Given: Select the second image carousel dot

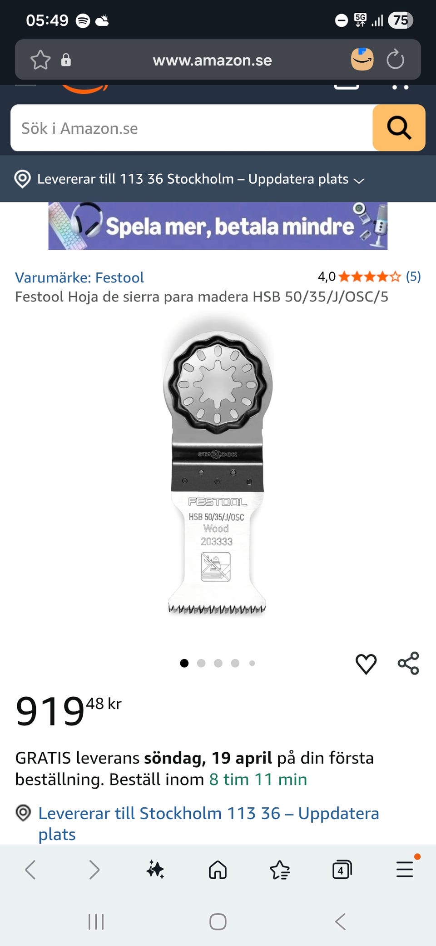Looking at the screenshot, I should coord(201,663).
